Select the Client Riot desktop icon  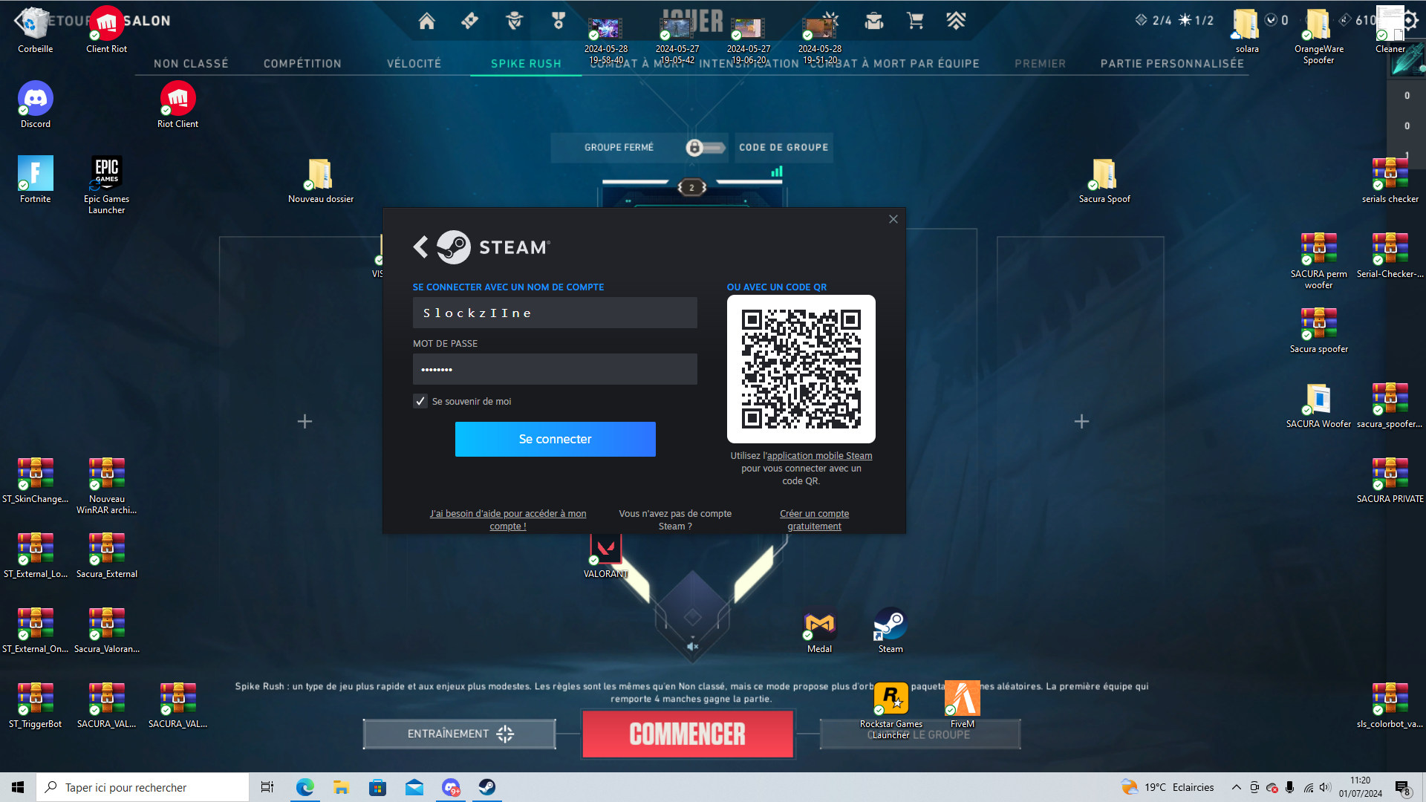107,30
